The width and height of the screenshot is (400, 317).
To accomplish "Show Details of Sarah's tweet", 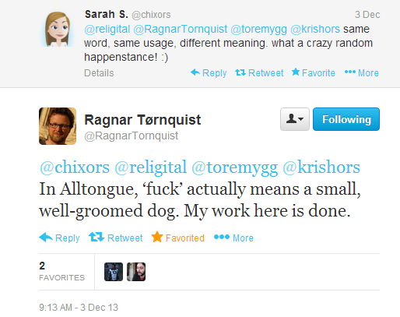I will tap(99, 73).
